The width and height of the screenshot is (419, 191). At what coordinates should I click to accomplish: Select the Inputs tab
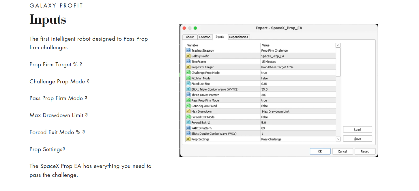(220, 37)
